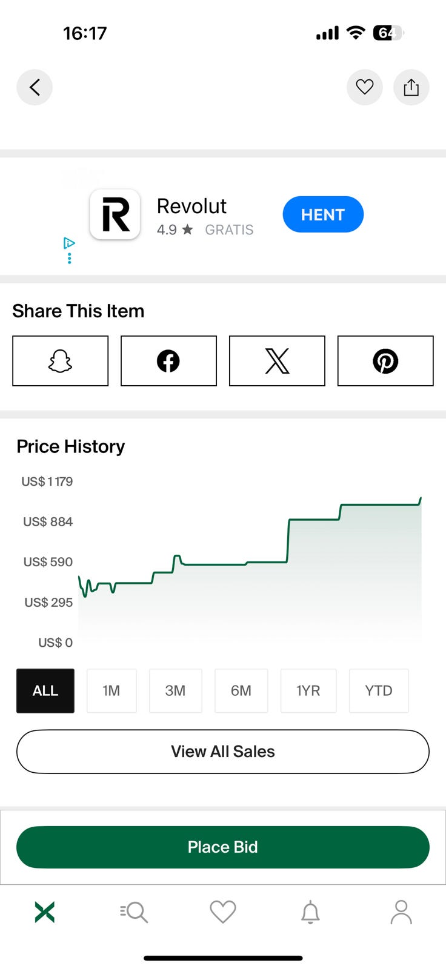
Task: Favorite this item with the top heart icon
Action: pyautogui.click(x=364, y=87)
